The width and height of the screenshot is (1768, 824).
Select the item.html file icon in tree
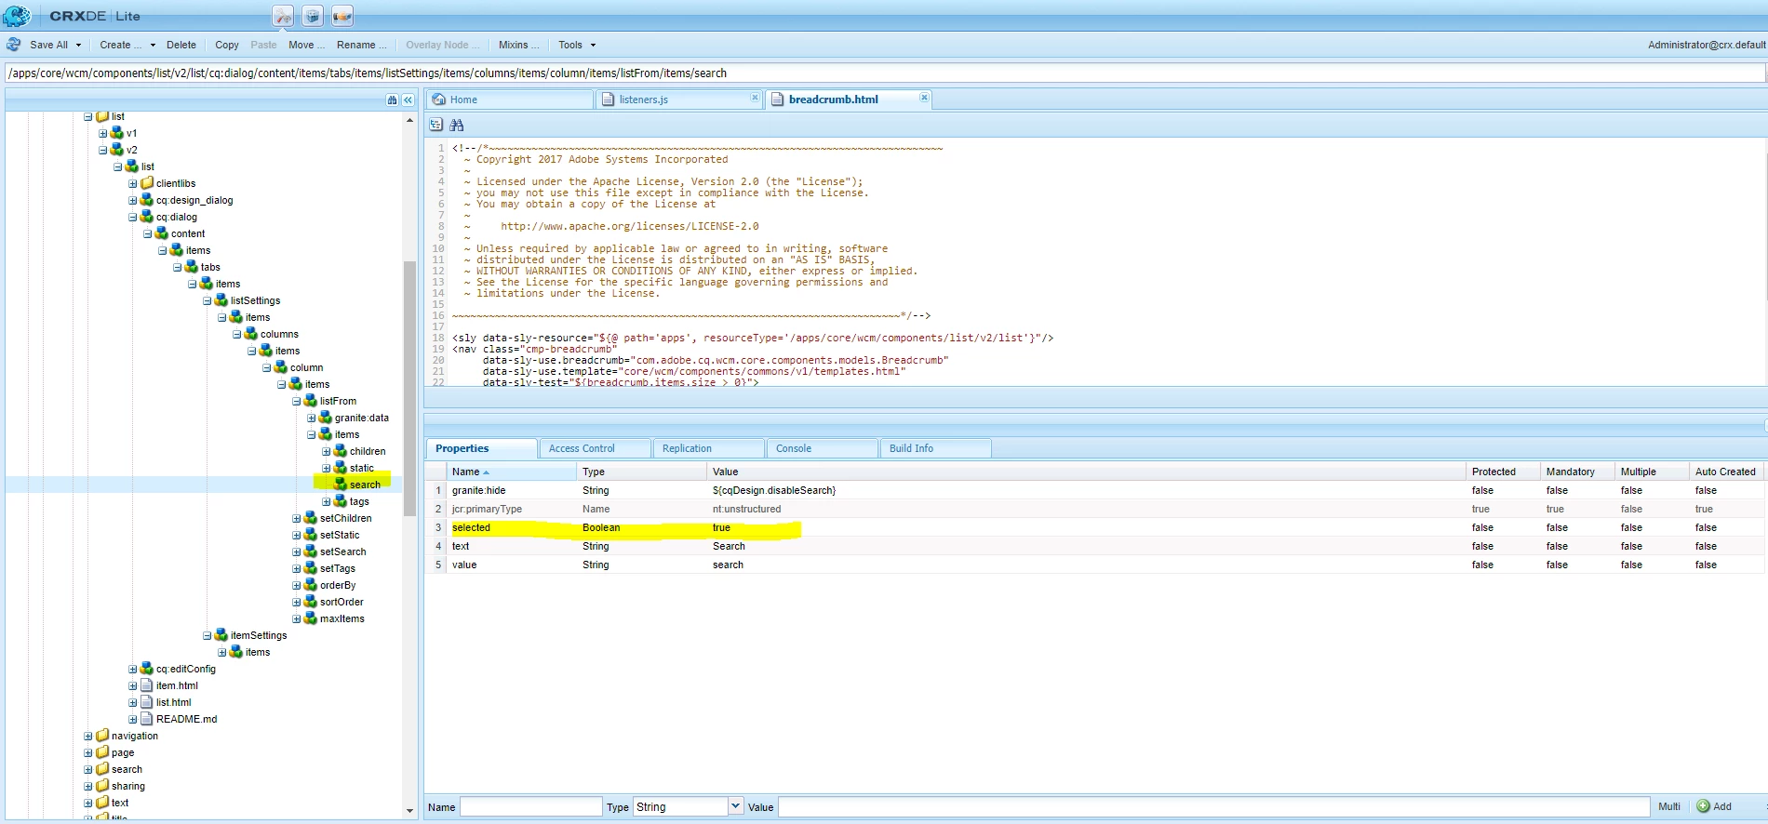(147, 685)
